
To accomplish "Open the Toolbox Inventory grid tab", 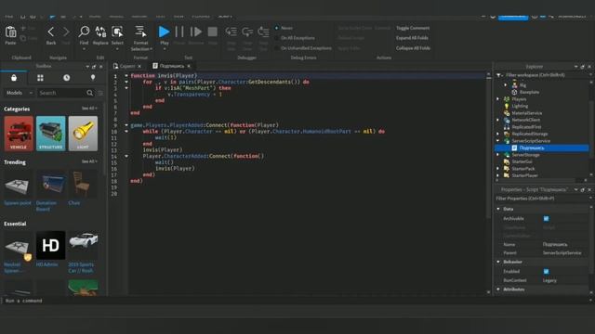I will click(40, 78).
